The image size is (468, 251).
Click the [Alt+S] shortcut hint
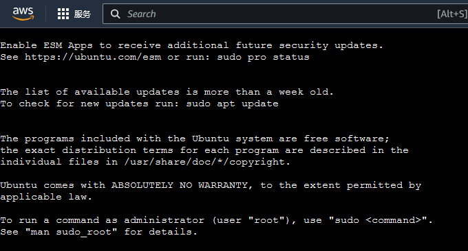[x=452, y=14]
